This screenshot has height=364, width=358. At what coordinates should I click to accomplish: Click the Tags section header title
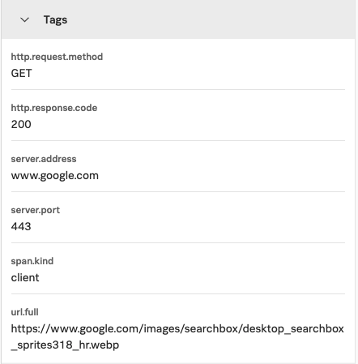[55, 20]
